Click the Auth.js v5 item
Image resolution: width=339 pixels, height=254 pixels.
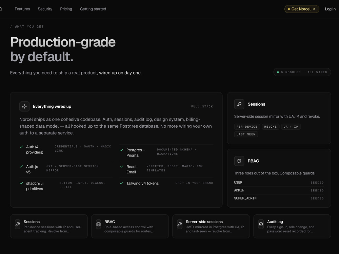click(x=66, y=169)
